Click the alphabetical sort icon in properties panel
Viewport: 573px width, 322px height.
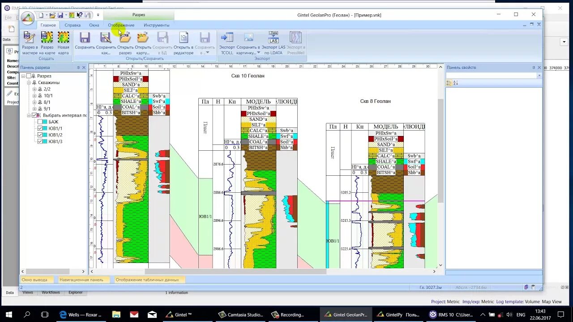[456, 83]
